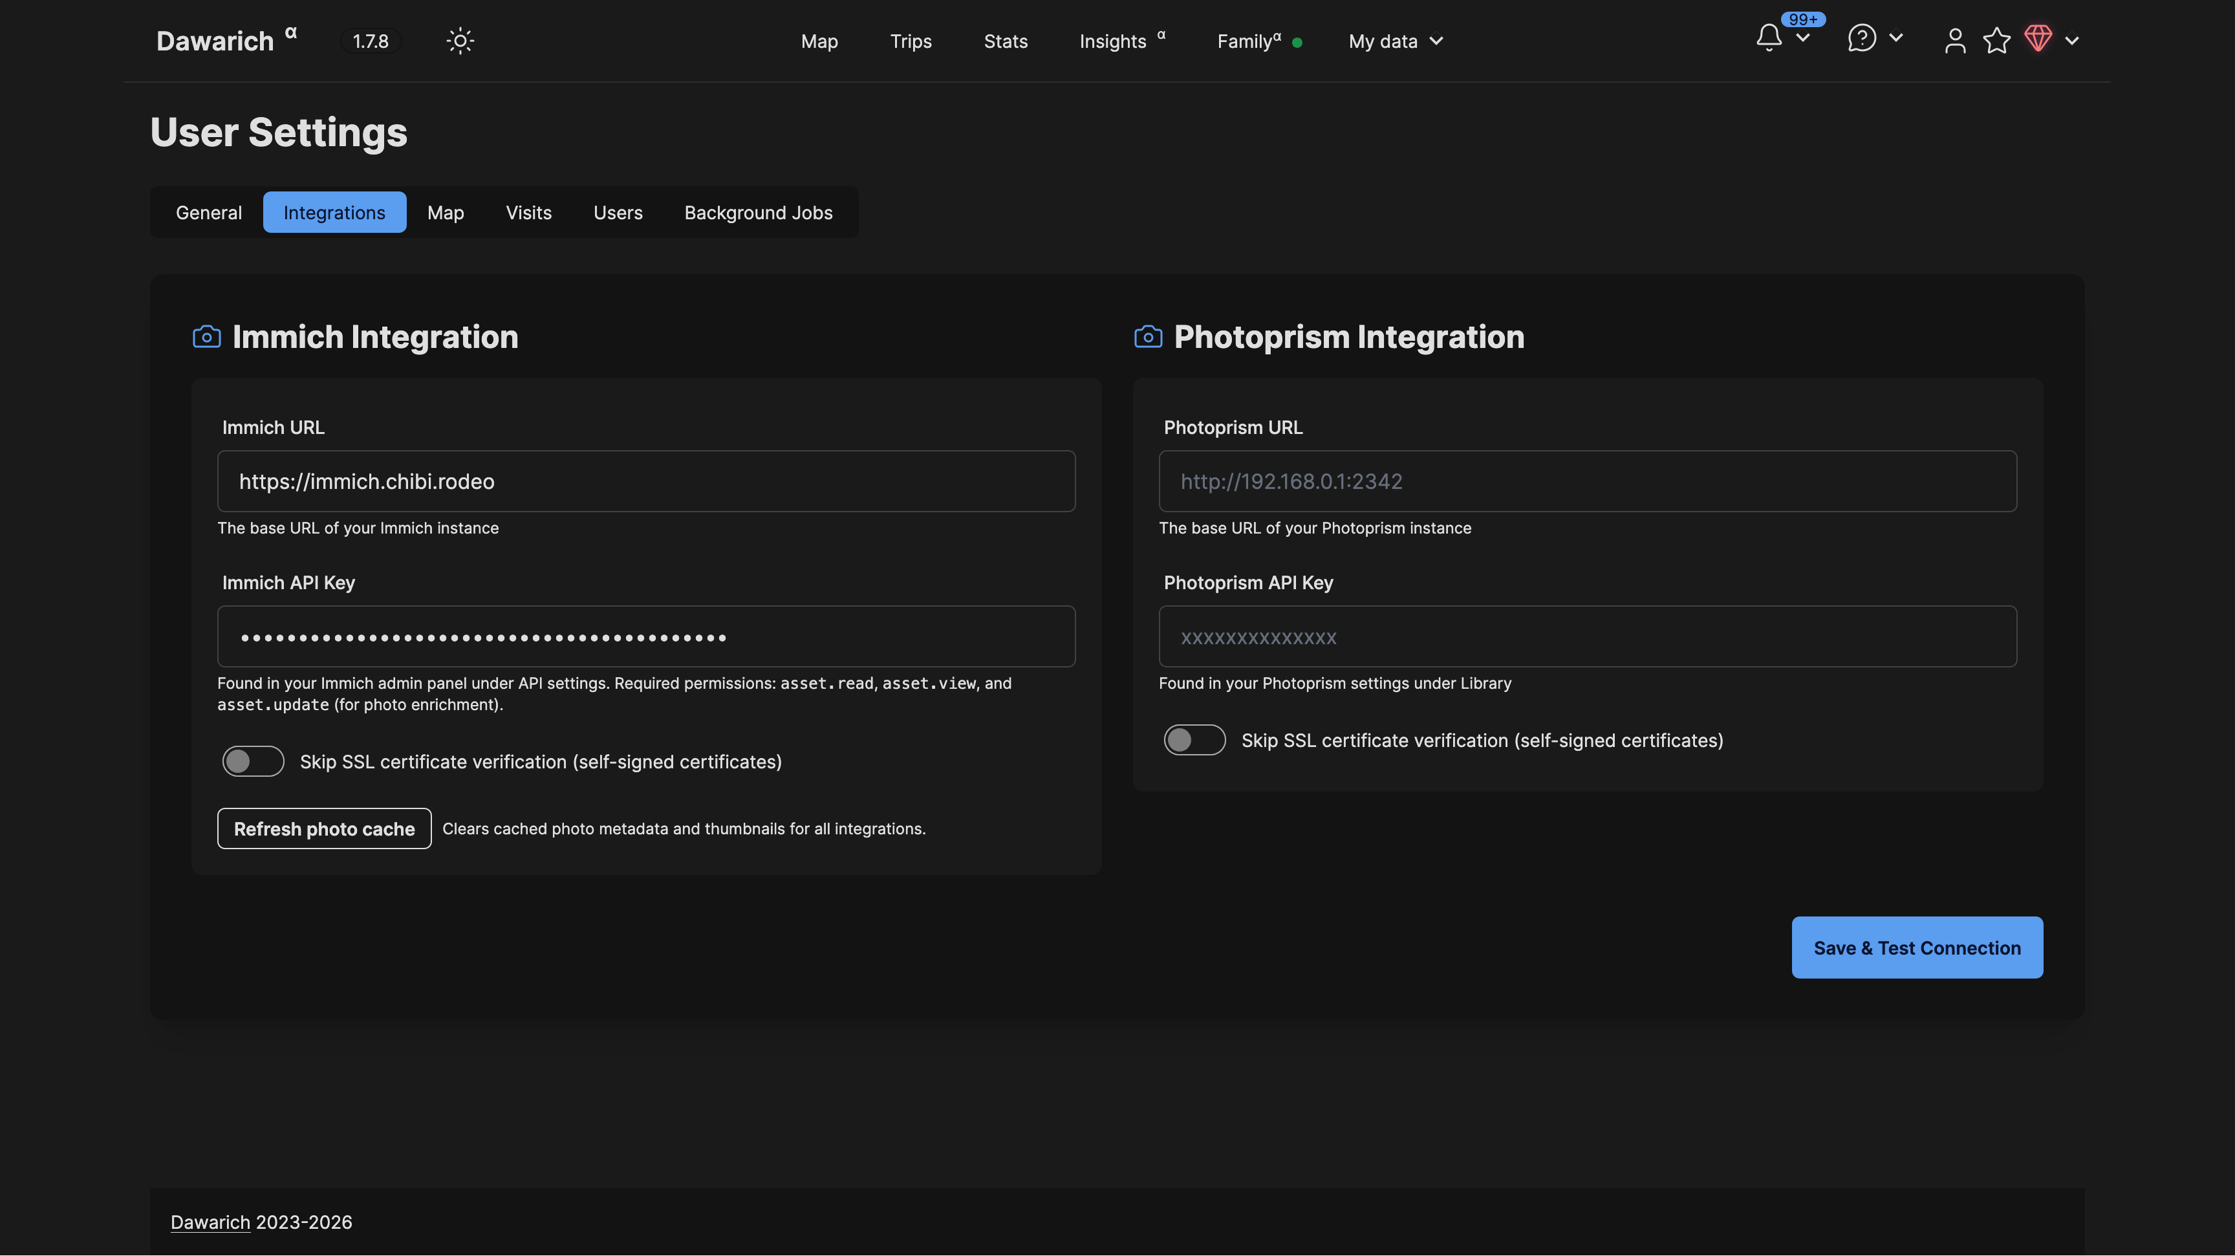This screenshot has height=1256, width=2235.
Task: Toggle Photoprism skip SSL verification switch
Action: (1194, 740)
